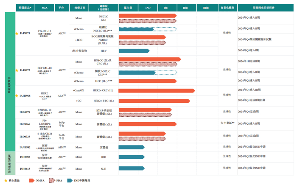Click milestone 2024年Q3進入I期
This screenshot has width=297, height=185.
(x=248, y=50)
